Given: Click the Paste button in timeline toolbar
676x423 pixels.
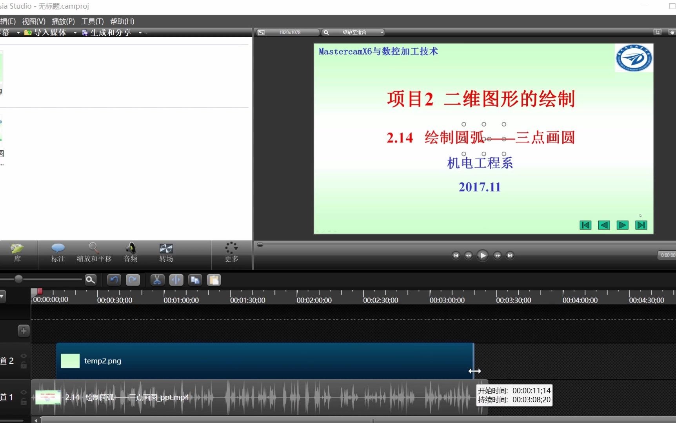Looking at the screenshot, I should [x=214, y=280].
